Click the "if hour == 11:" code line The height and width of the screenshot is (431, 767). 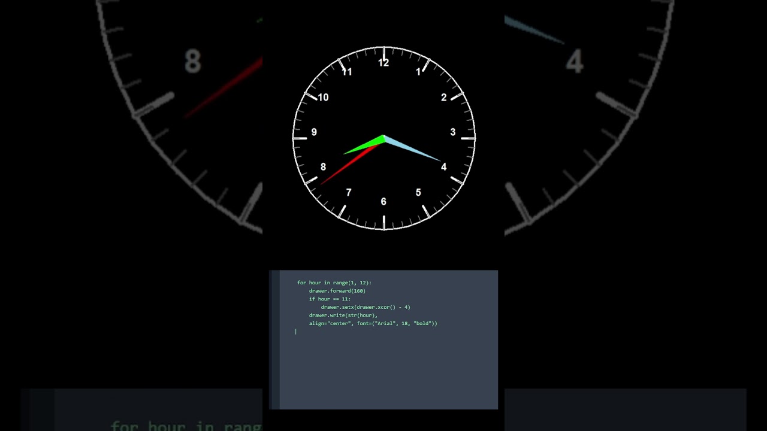(x=330, y=299)
